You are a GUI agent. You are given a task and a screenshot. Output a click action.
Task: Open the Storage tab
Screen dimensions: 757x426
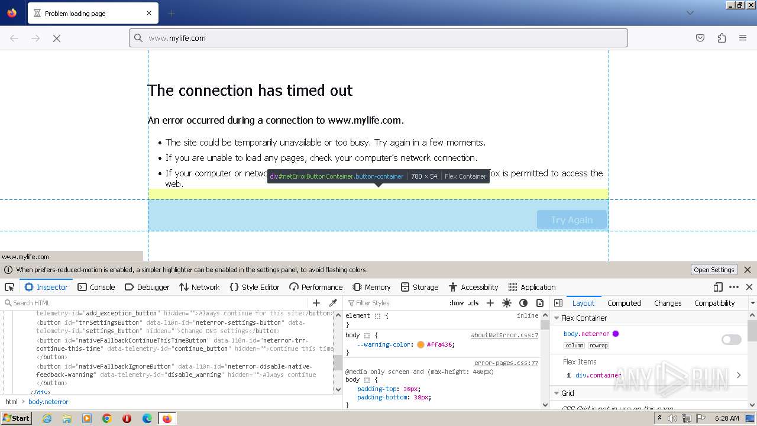[419, 287]
